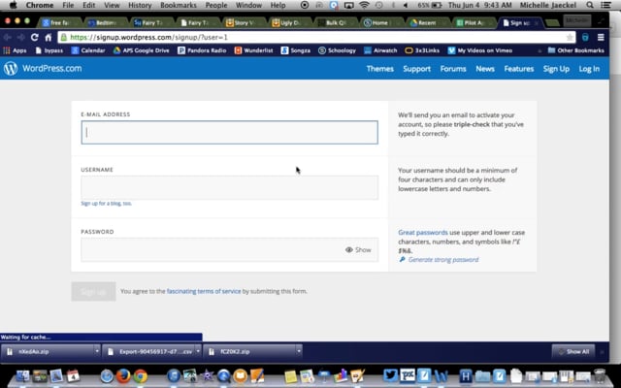
Task: Click Generate strong password link
Action: [443, 260]
